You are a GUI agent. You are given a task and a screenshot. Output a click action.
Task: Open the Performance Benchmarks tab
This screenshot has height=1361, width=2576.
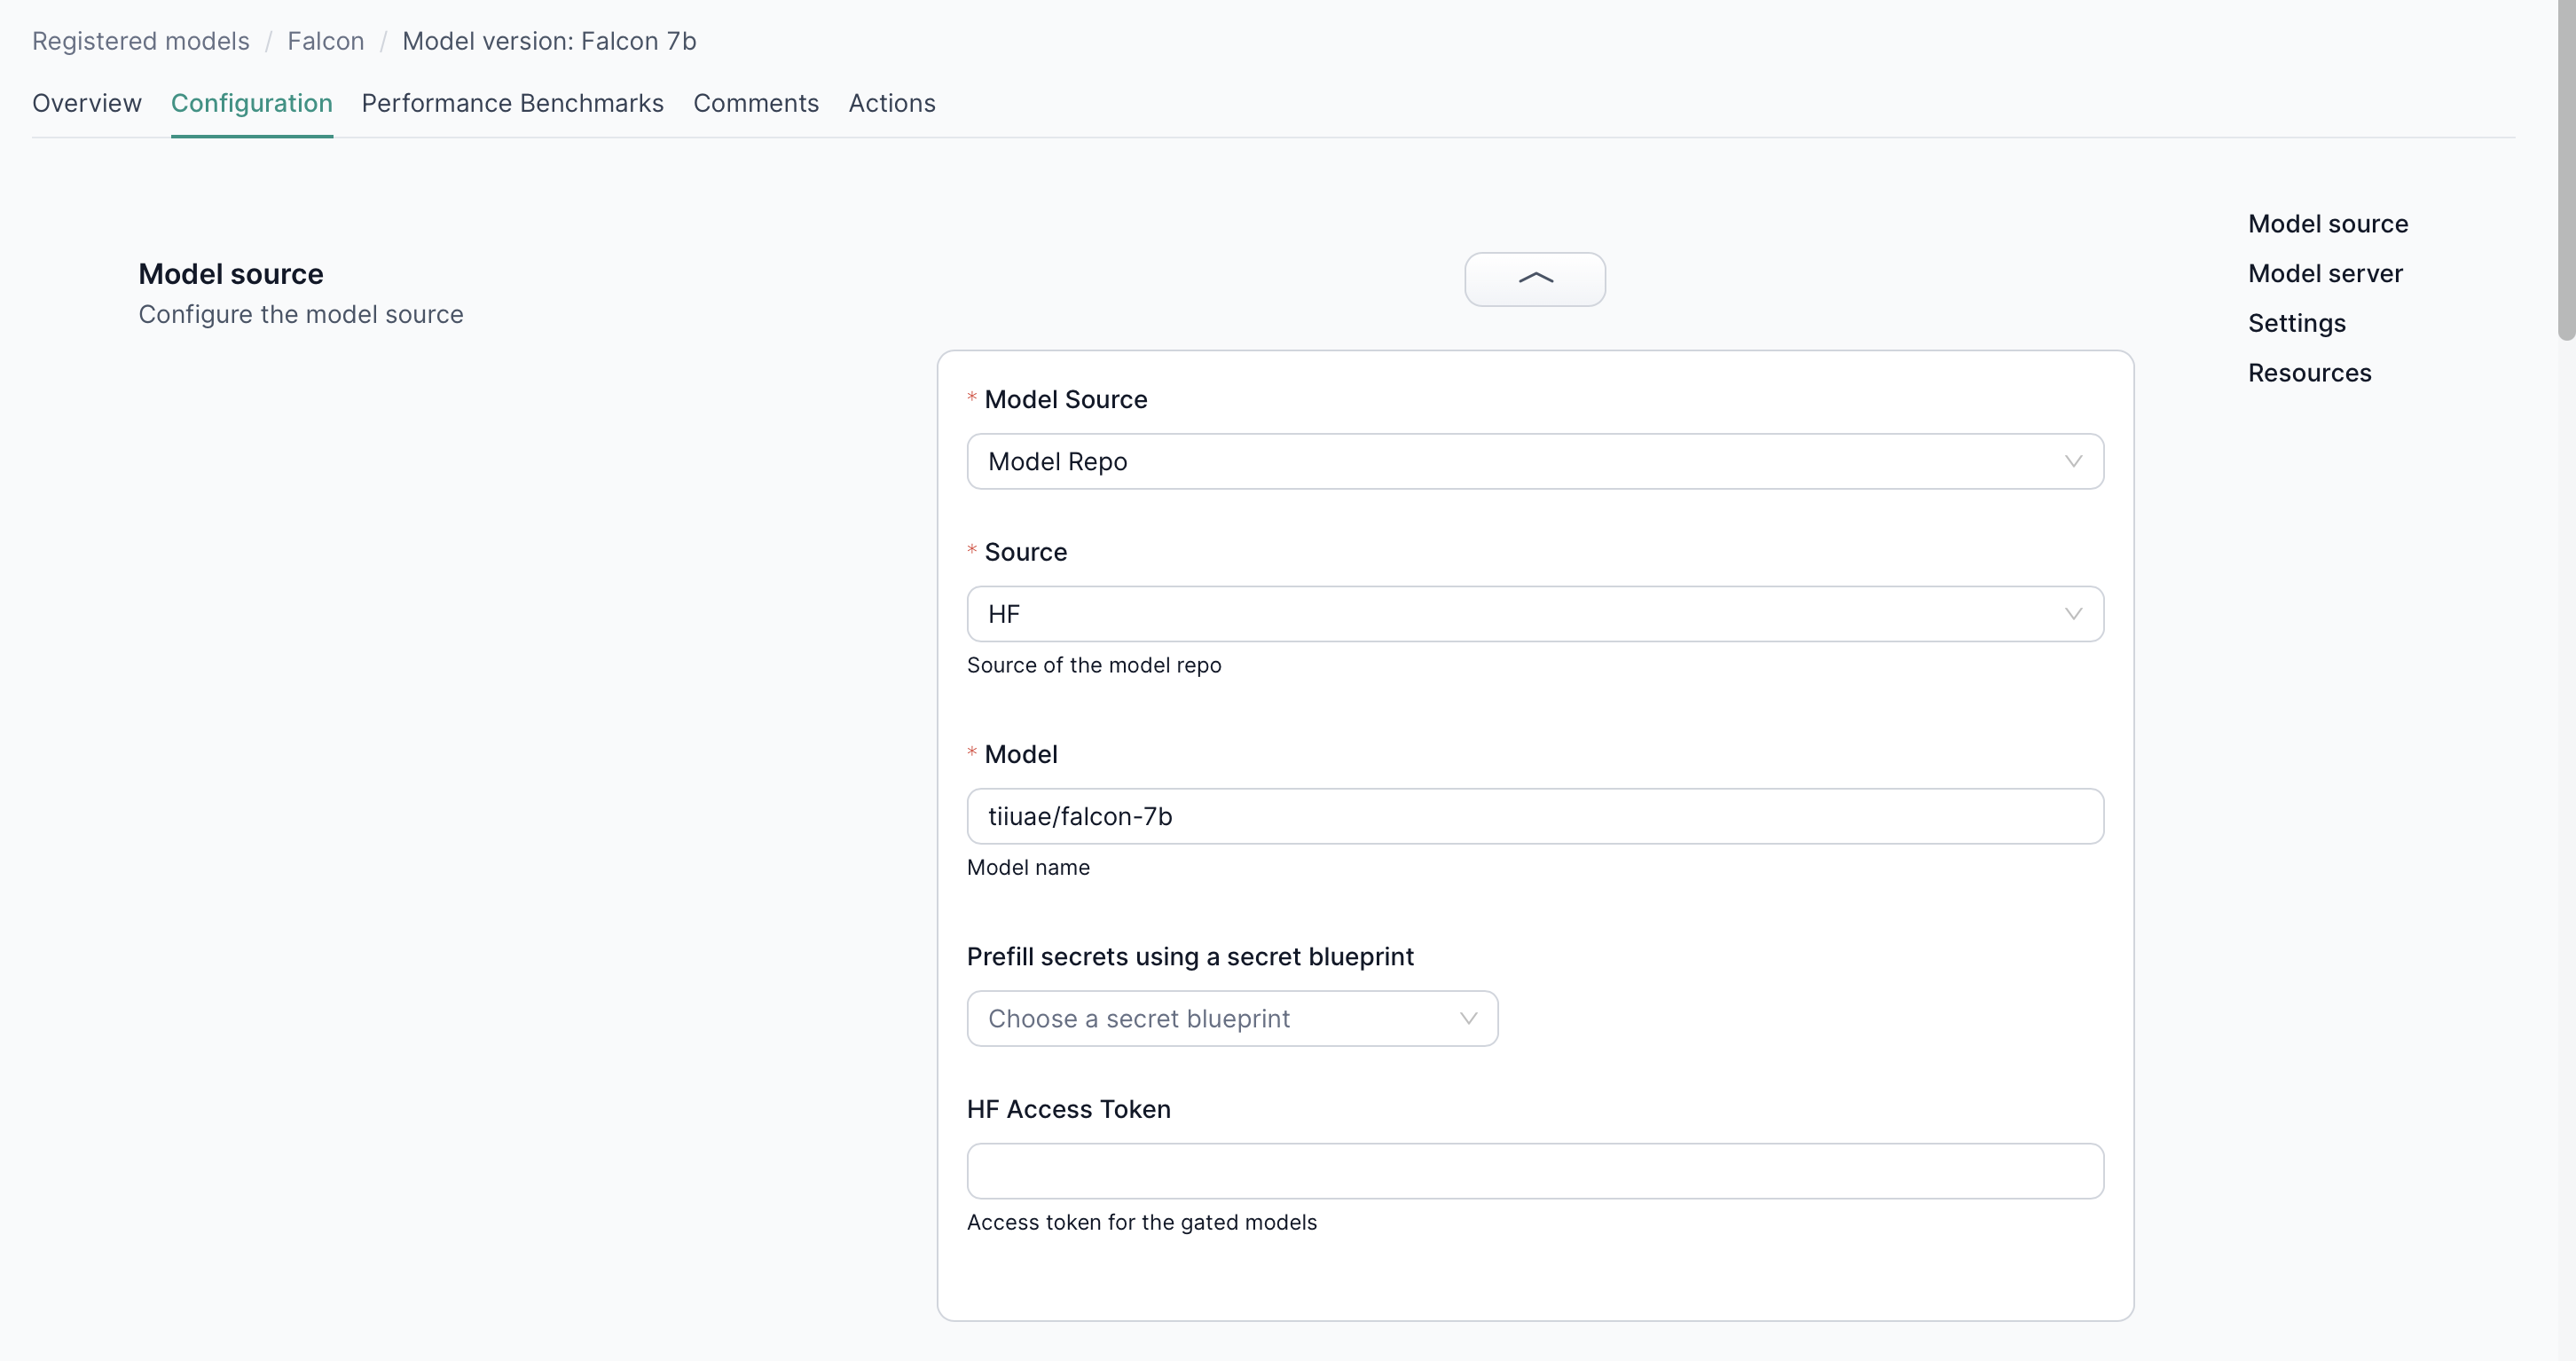(512, 103)
